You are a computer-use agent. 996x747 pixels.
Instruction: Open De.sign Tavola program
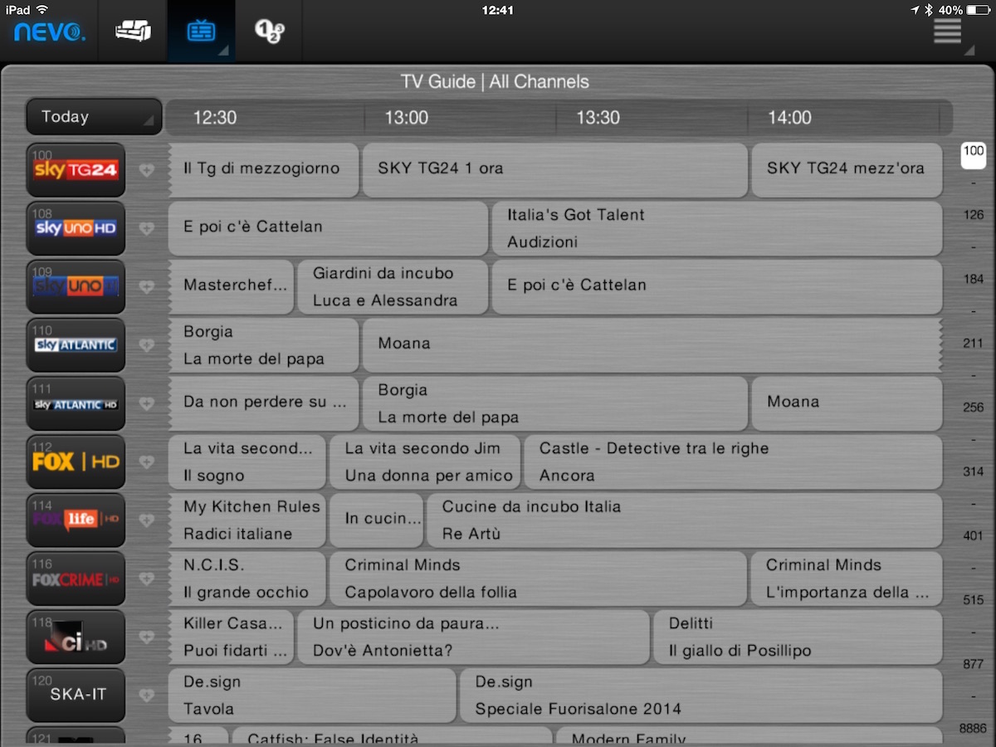tap(312, 695)
